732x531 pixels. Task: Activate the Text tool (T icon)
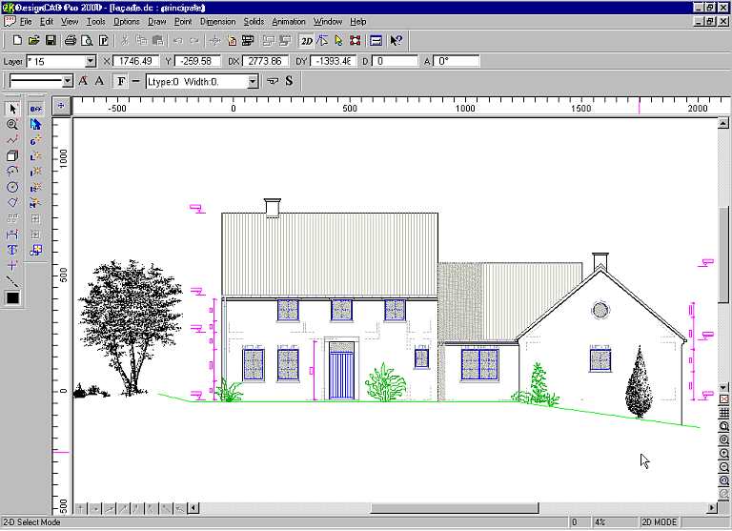tap(12, 249)
